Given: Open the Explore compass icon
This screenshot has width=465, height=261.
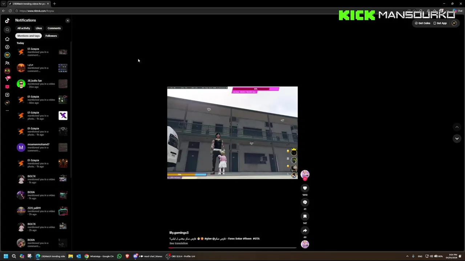Looking at the screenshot, I should click(x=7, y=47).
